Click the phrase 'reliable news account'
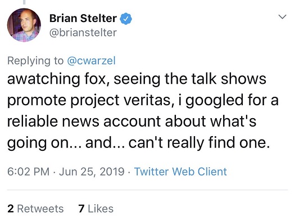This screenshot has width=295, height=220. (84, 121)
